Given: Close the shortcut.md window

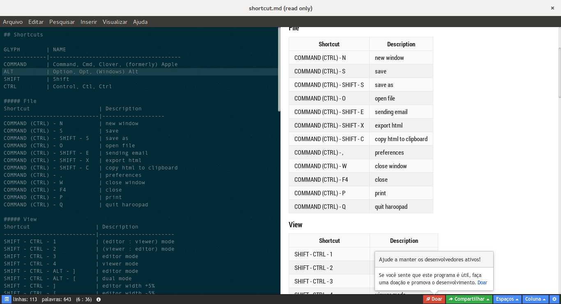Looking at the screenshot, I should tap(553, 8).
